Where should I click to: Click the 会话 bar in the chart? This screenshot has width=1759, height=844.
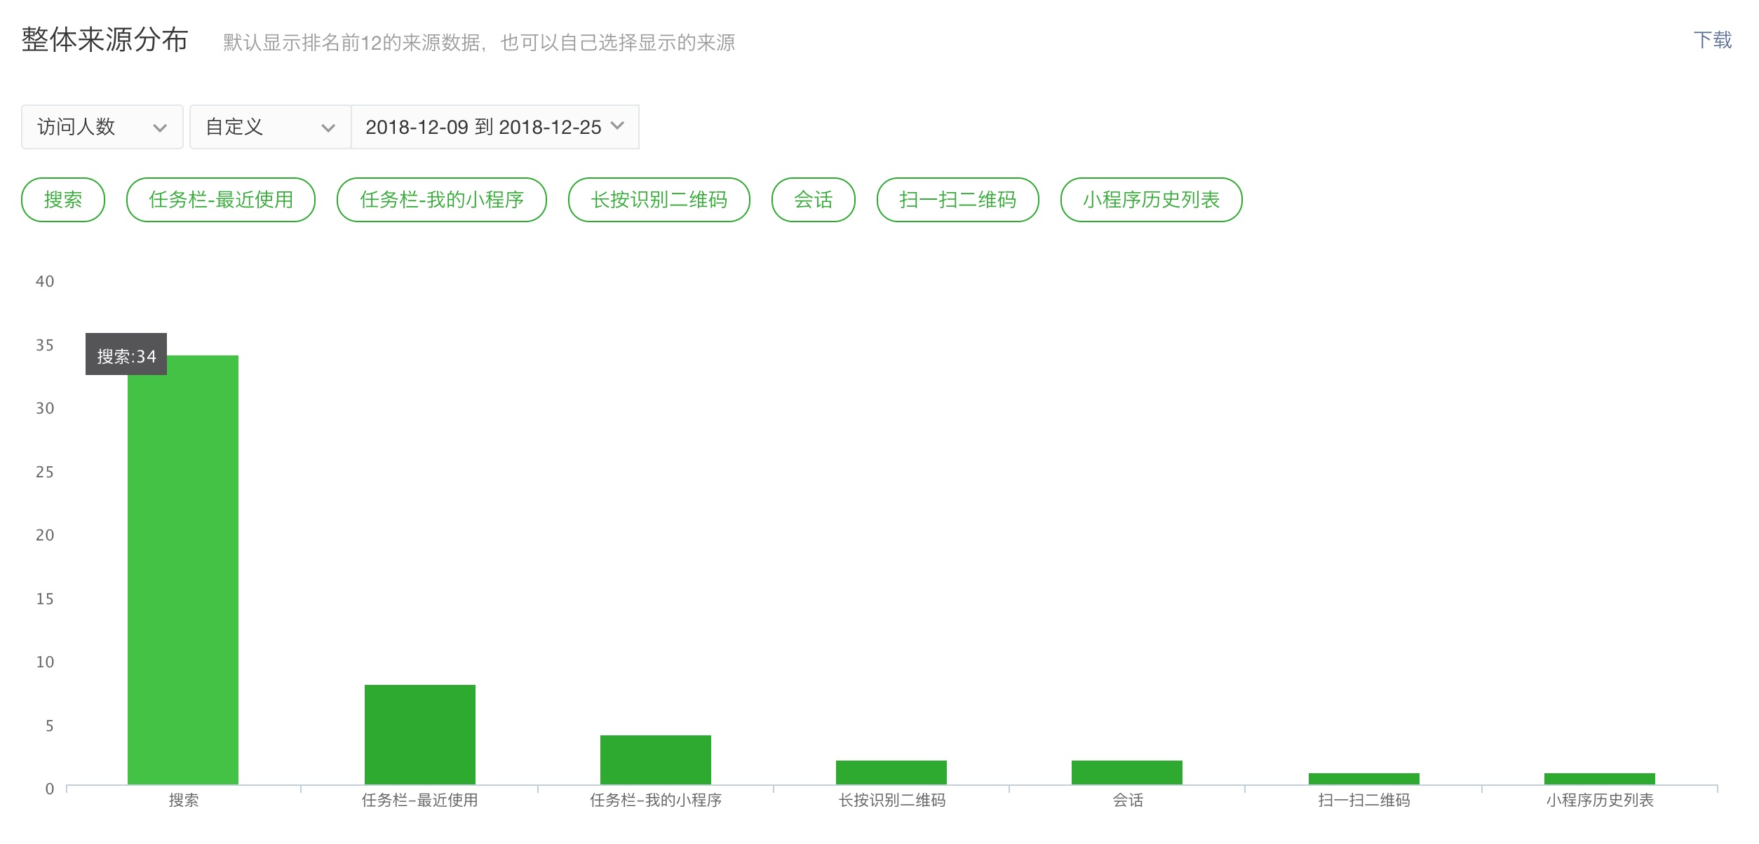(1127, 772)
